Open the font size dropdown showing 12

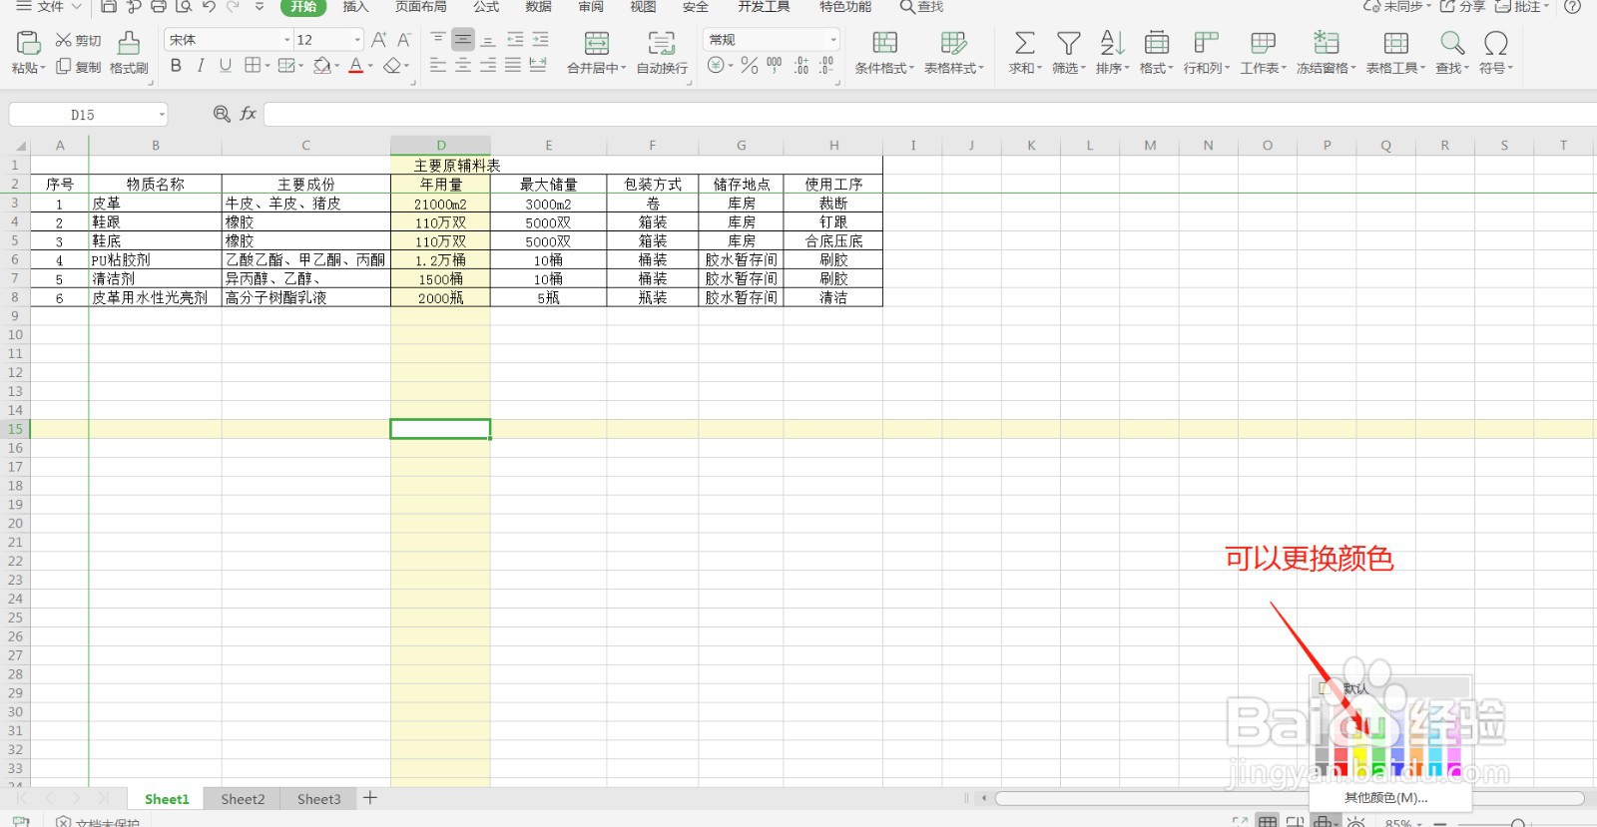click(357, 40)
